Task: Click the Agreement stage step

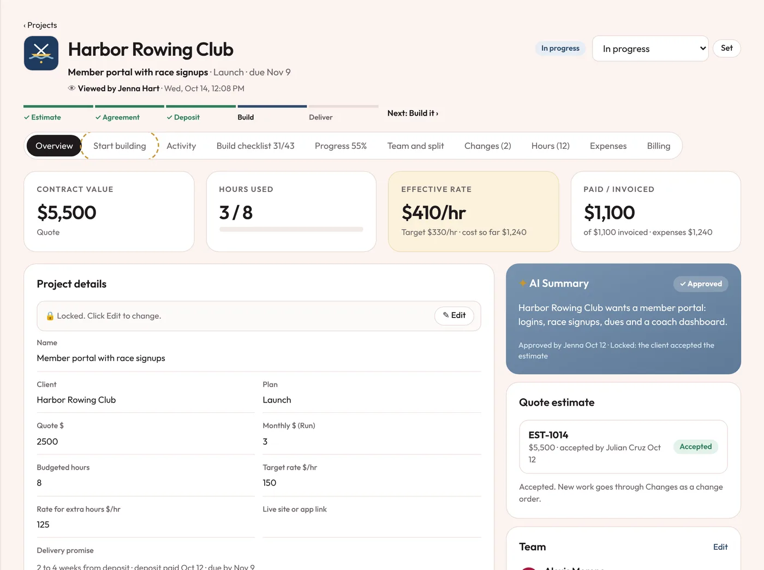Action: pyautogui.click(x=129, y=112)
